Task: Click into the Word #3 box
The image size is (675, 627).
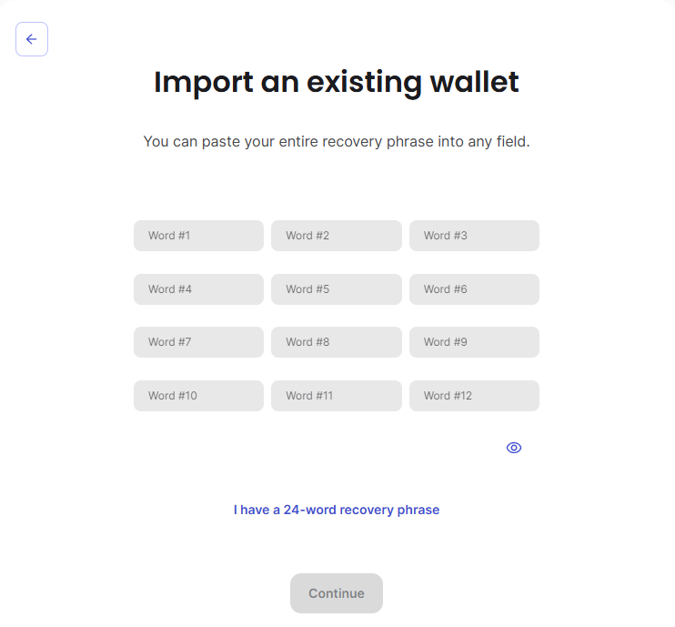Action: (474, 236)
